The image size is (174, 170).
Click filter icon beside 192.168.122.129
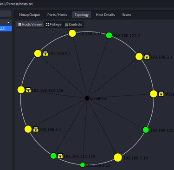click(x=60, y=156)
